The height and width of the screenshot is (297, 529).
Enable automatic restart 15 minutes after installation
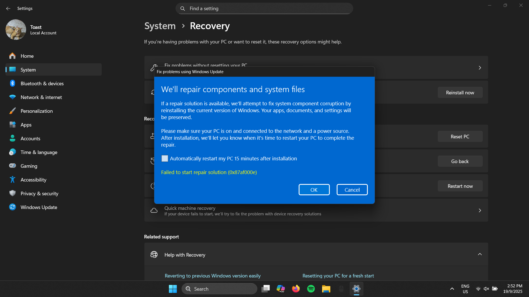tap(164, 158)
